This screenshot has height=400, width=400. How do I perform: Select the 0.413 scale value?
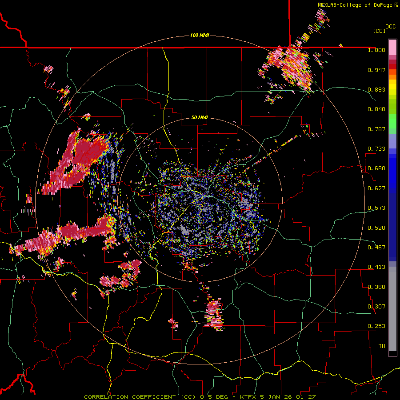pos(376,267)
